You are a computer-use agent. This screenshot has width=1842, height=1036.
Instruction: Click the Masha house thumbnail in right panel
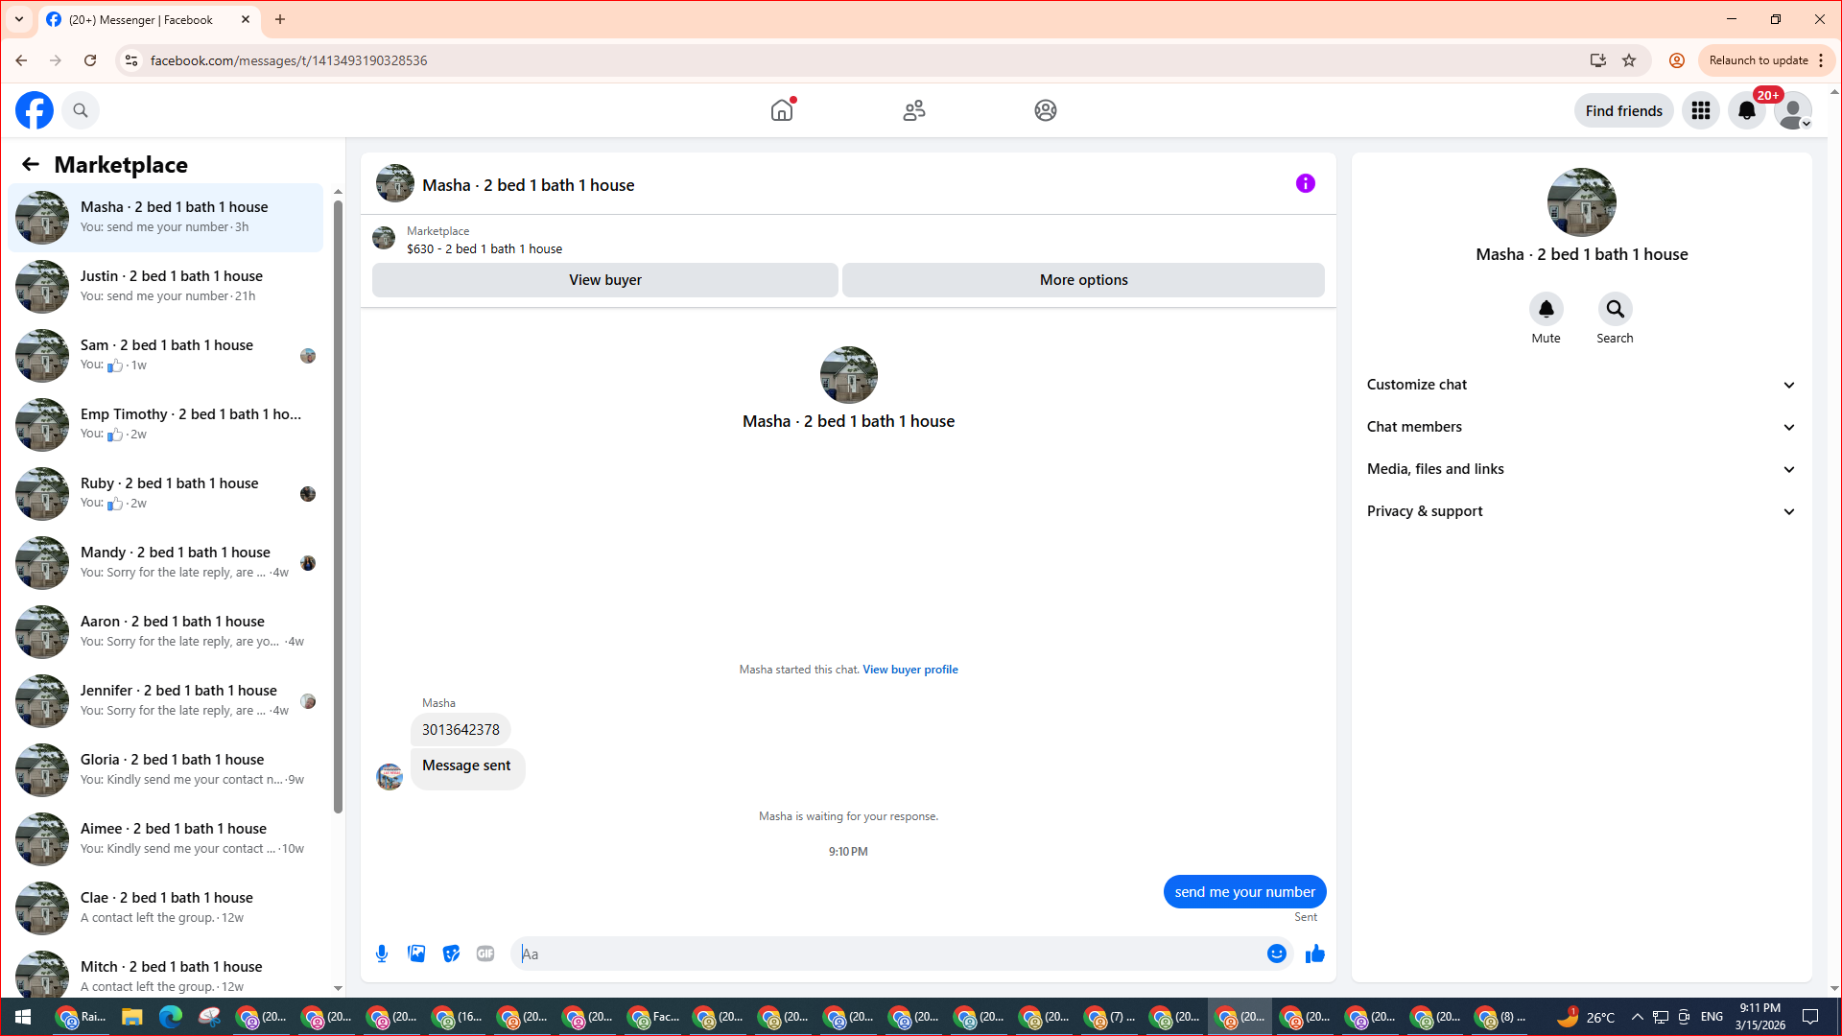pyautogui.click(x=1582, y=202)
